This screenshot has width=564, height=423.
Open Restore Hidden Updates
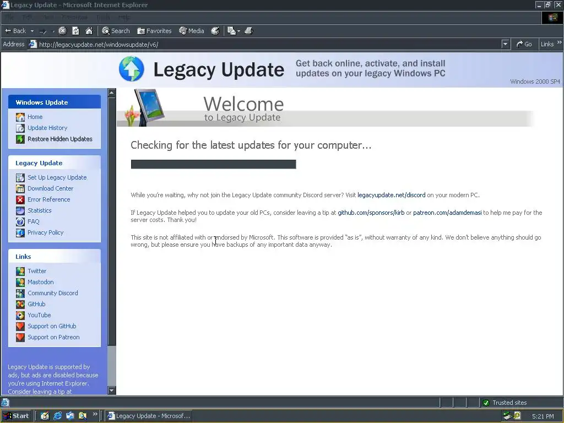coord(59,139)
